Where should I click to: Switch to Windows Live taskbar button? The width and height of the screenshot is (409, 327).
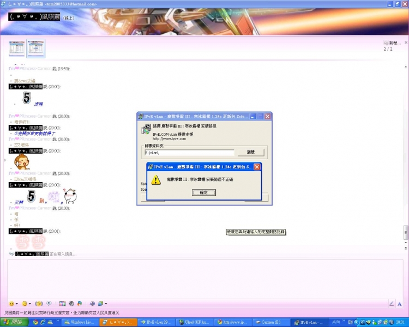tap(80, 322)
